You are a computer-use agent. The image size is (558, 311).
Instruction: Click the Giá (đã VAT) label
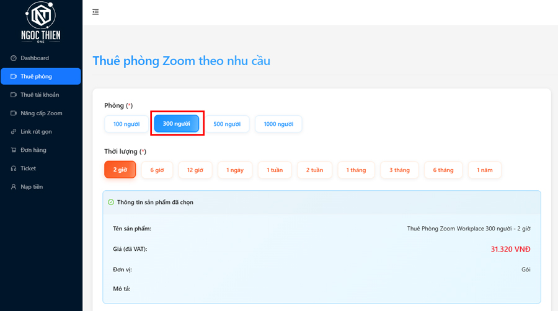click(130, 249)
